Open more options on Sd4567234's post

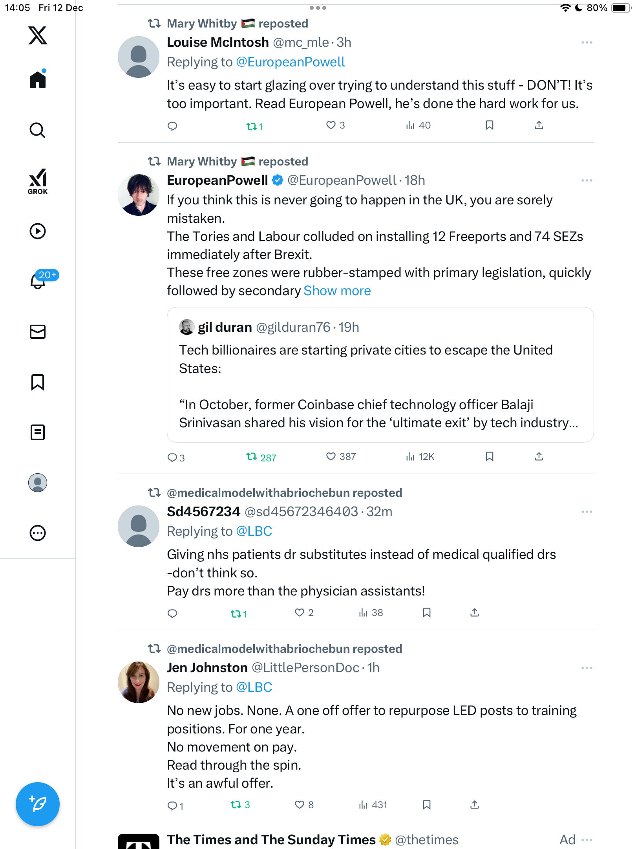point(587,512)
